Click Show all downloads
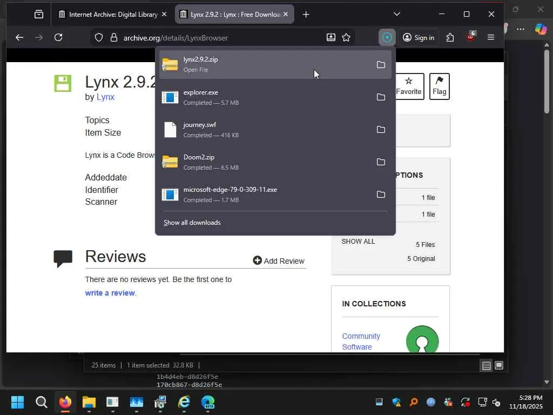The width and height of the screenshot is (553, 415). [192, 223]
